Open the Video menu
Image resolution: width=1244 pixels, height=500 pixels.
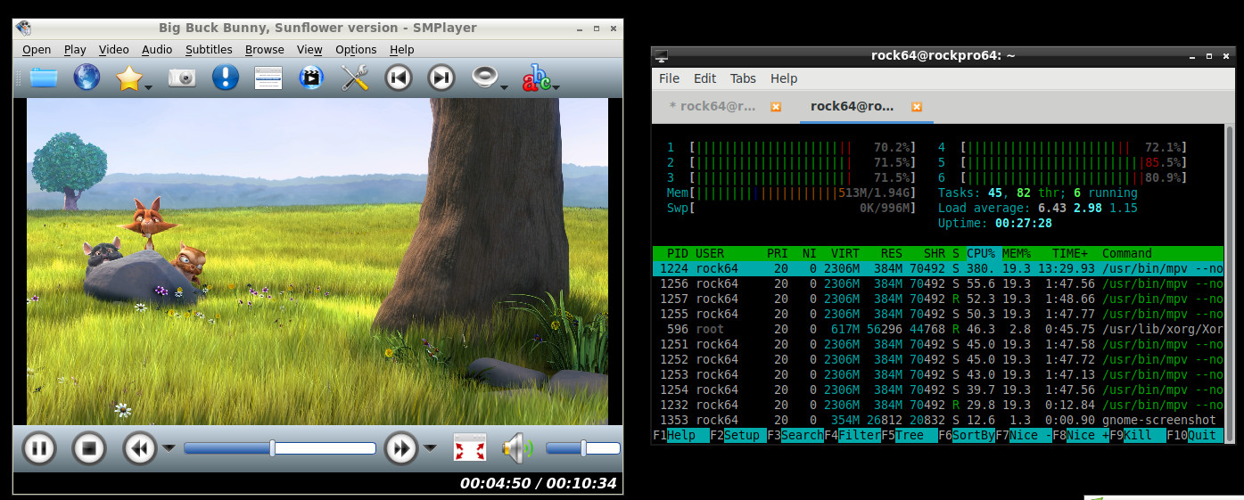[x=114, y=50]
